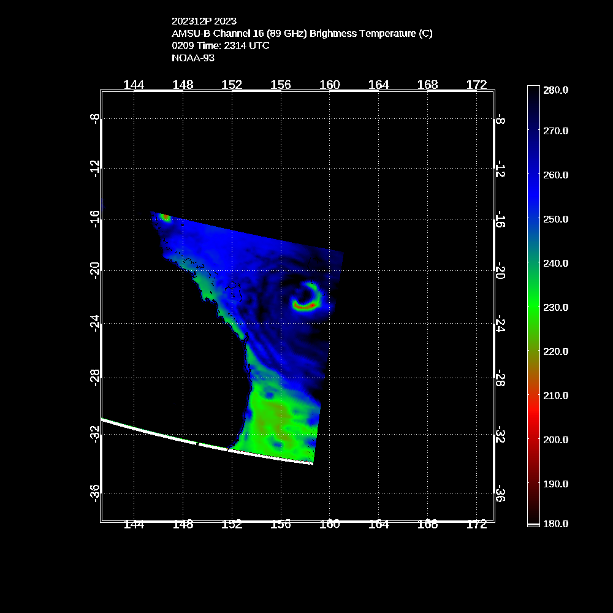613x613 pixels.
Task: Click the 210.0 red label on the colorbar
Action: 556,395
